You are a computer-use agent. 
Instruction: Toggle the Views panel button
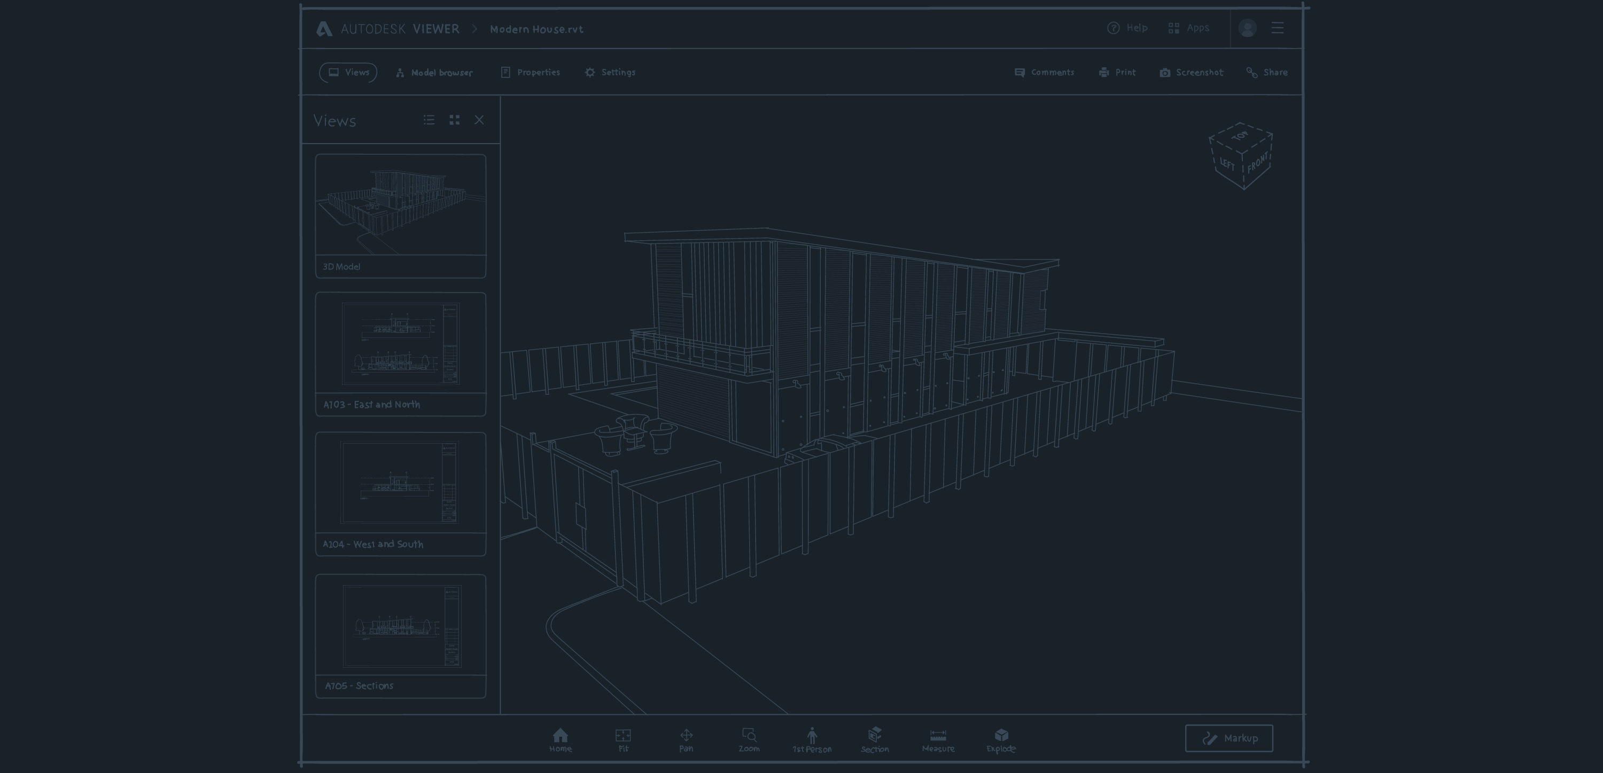point(348,73)
